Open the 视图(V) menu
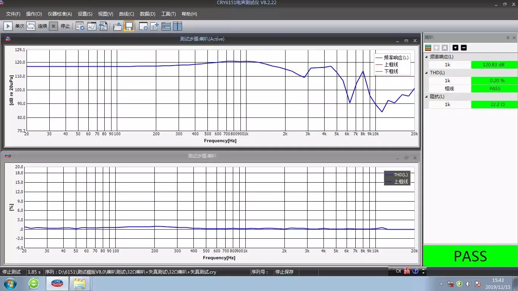 [105, 14]
